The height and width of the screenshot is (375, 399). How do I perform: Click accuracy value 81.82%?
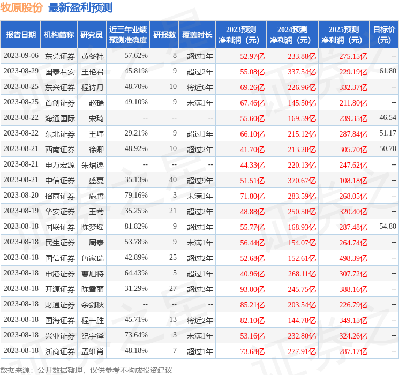tap(136, 226)
